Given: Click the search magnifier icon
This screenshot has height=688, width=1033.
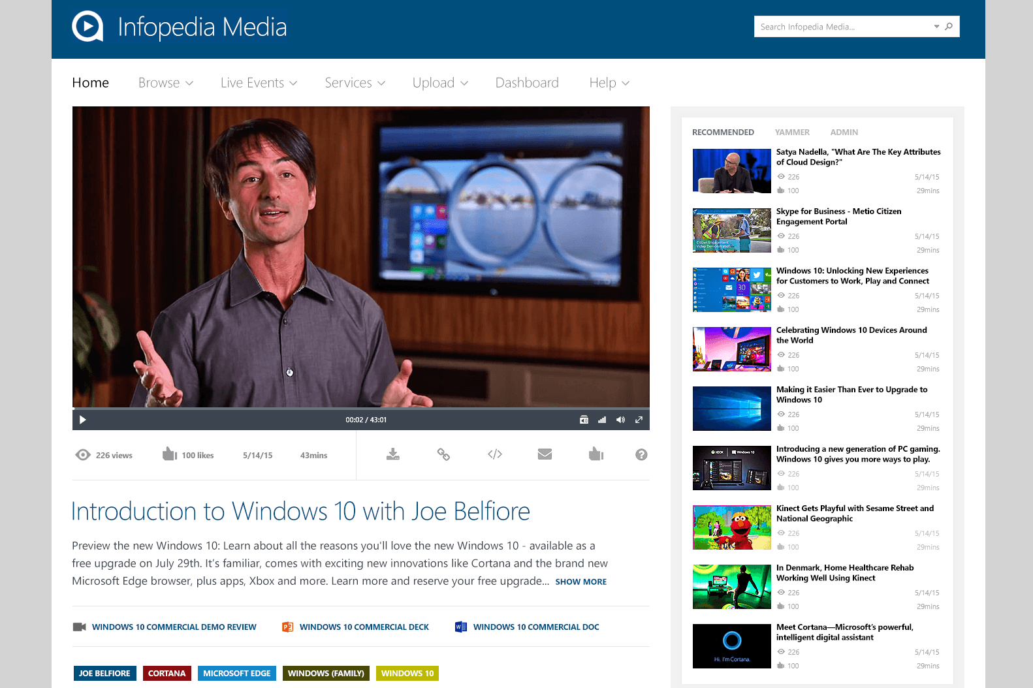Looking at the screenshot, I should [949, 27].
